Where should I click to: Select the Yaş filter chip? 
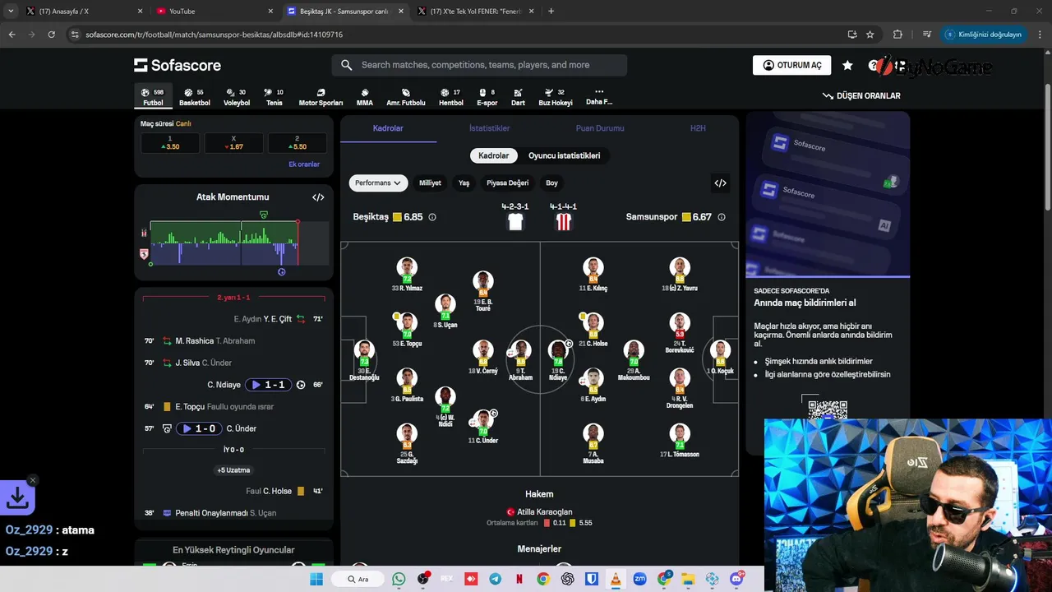tap(464, 183)
